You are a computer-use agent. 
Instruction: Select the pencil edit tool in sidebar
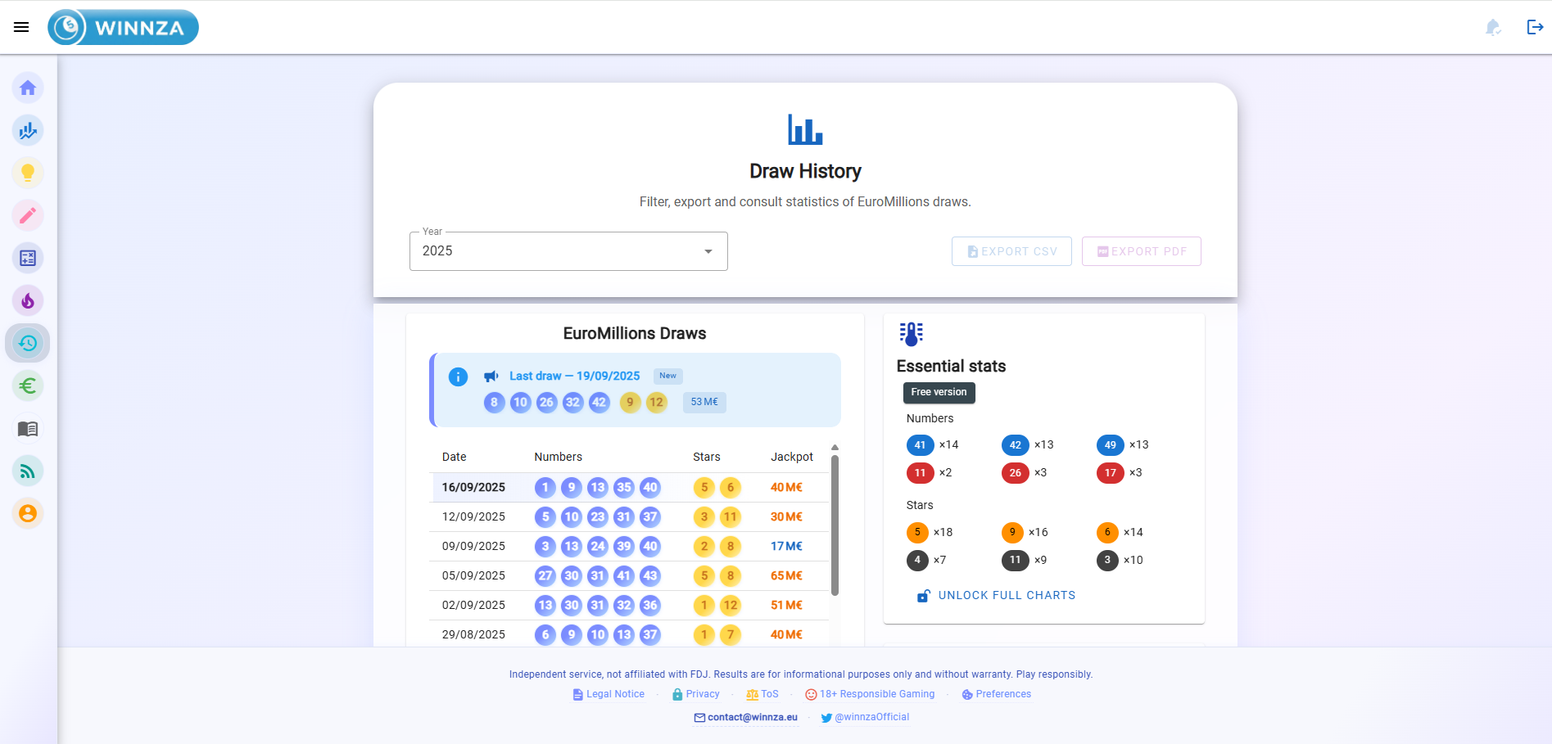pos(28,215)
